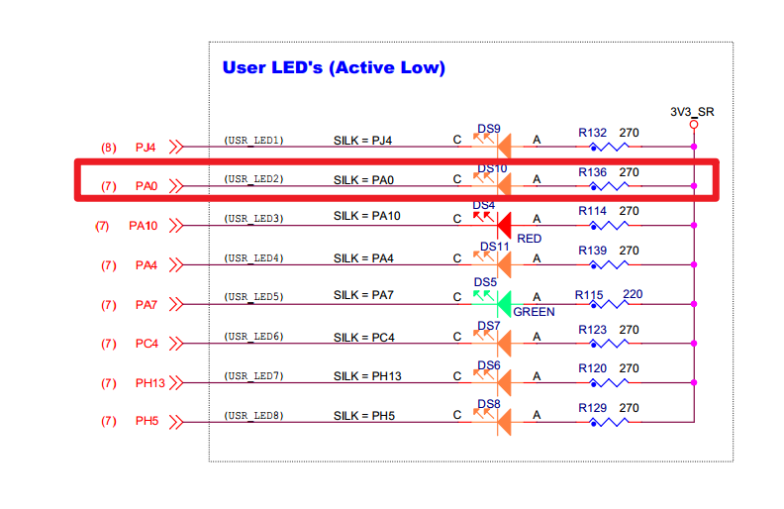Click the PH5 off-page connector arrow
This screenshot has width=784, height=509.
[x=176, y=422]
